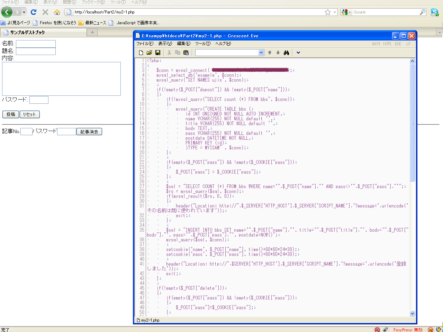
Task: Click the リセット button
Action: (29, 114)
